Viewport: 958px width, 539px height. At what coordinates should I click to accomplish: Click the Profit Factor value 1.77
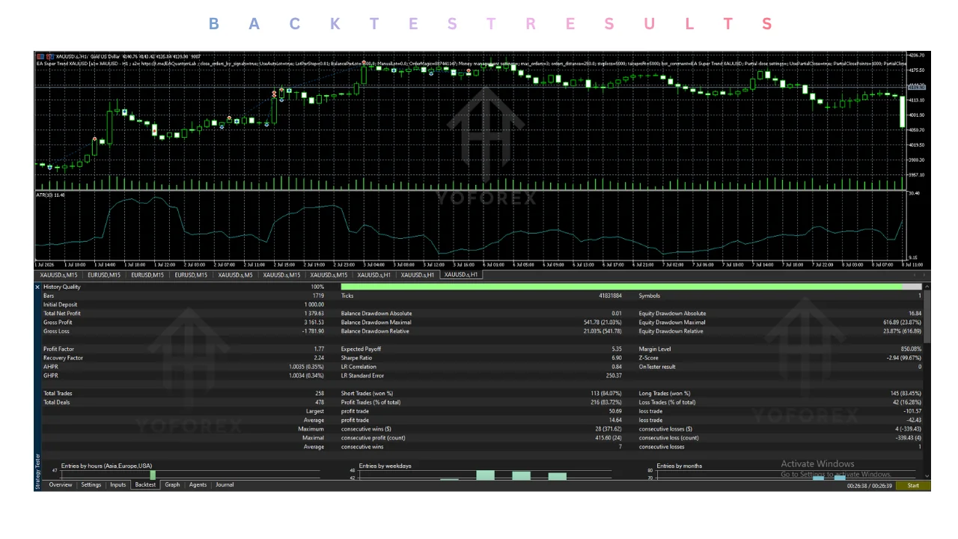point(320,349)
